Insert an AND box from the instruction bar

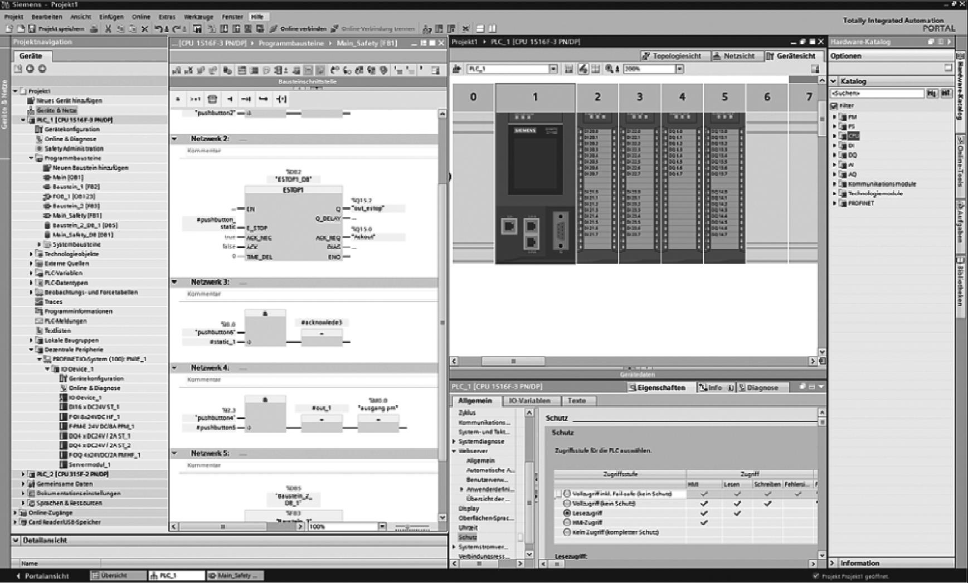pyautogui.click(x=178, y=99)
